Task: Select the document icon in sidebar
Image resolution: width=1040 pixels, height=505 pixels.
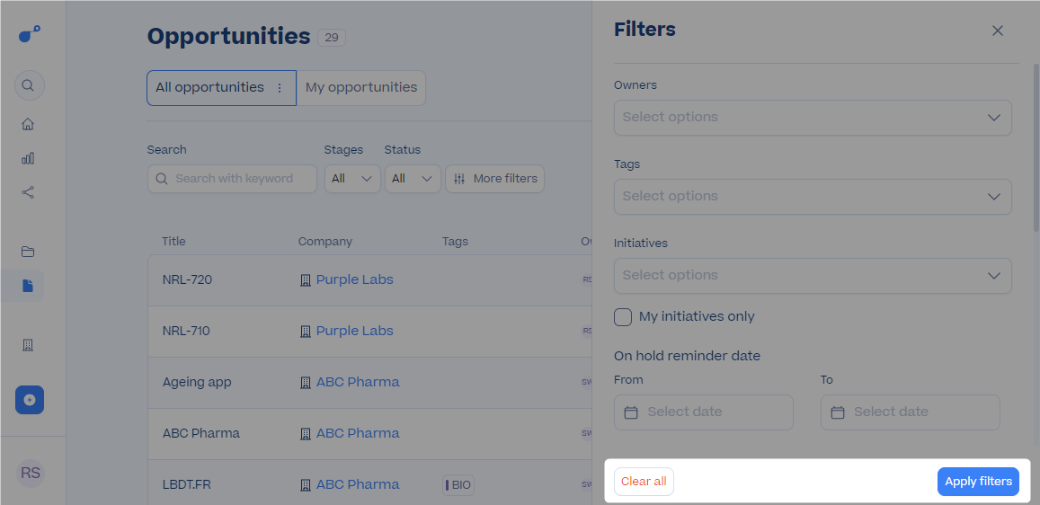Action: [28, 286]
